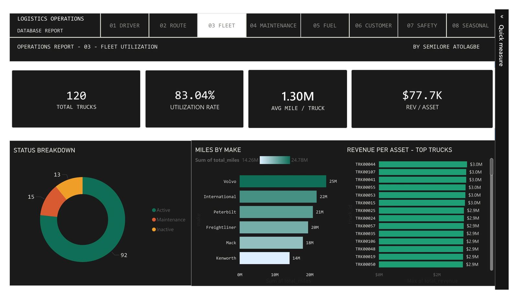Select the TRK00050 revenue bar
The height and width of the screenshot is (299, 518).
coord(421,264)
